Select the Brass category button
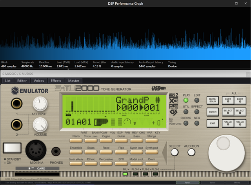The height and width of the screenshot is (185, 251). [91, 152]
